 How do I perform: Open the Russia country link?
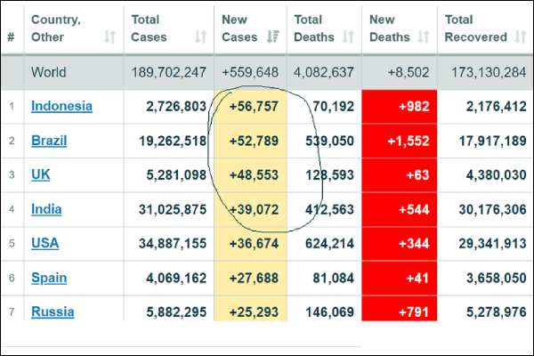pos(53,311)
